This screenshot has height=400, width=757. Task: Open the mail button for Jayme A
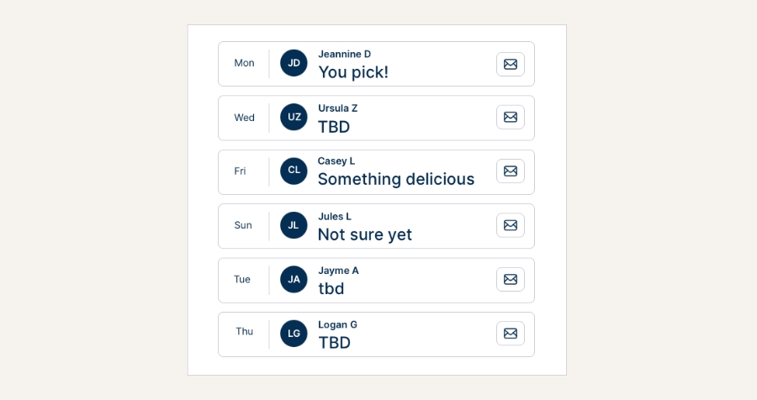tap(510, 279)
